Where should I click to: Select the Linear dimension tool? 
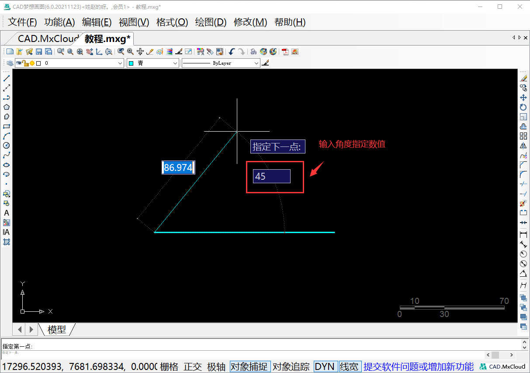click(x=523, y=235)
